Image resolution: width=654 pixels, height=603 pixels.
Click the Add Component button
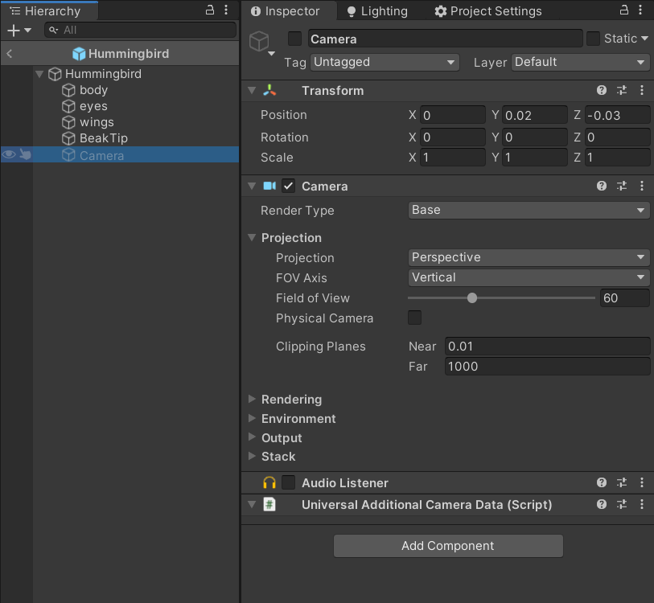[x=448, y=546]
